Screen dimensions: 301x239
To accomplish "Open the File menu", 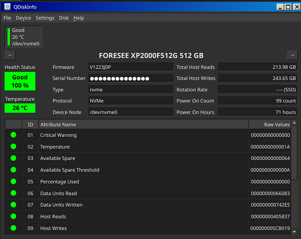I will coord(7,18).
